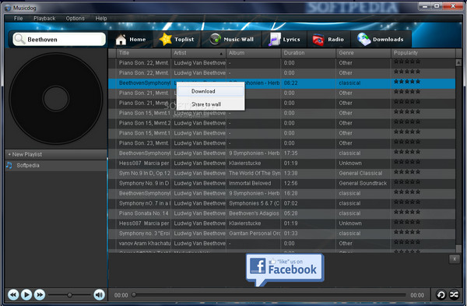Close the Facebook banner with x button
The width and height of the screenshot is (467, 306).
click(x=455, y=259)
